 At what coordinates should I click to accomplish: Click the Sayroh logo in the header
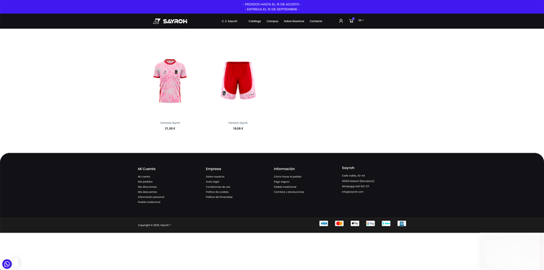(170, 21)
